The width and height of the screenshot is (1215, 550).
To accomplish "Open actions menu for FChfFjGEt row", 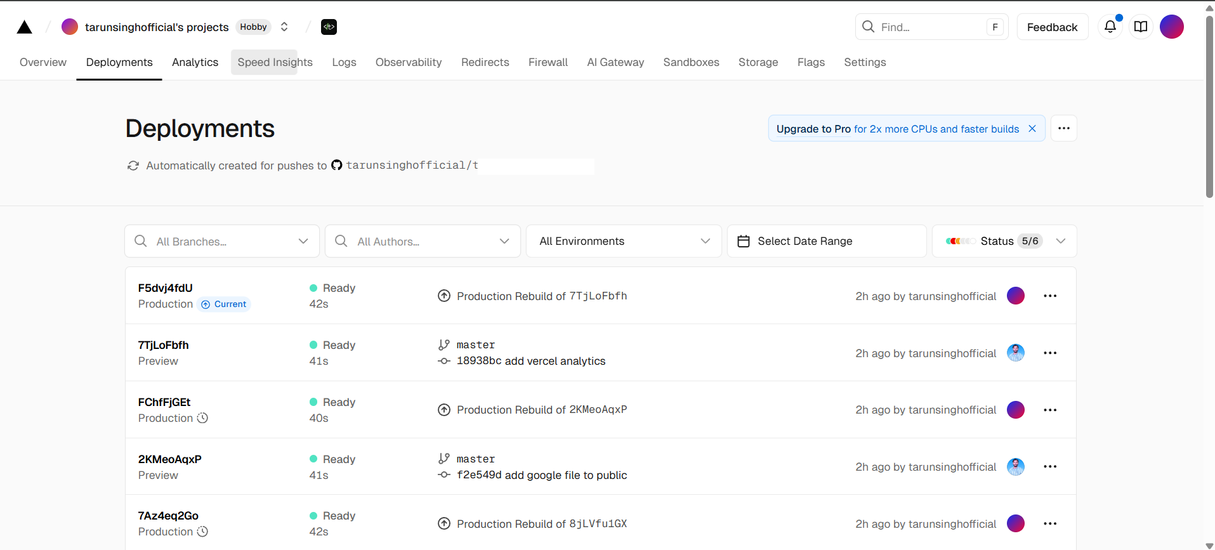I will tap(1050, 410).
